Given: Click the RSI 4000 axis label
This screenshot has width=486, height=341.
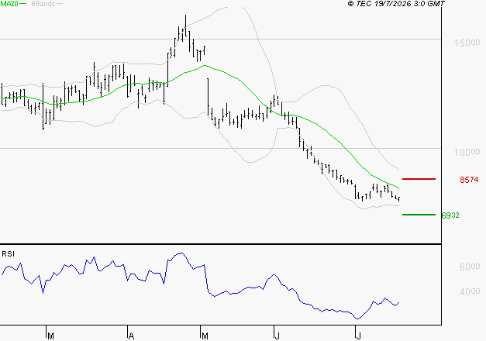Looking at the screenshot, I should pos(470,291).
